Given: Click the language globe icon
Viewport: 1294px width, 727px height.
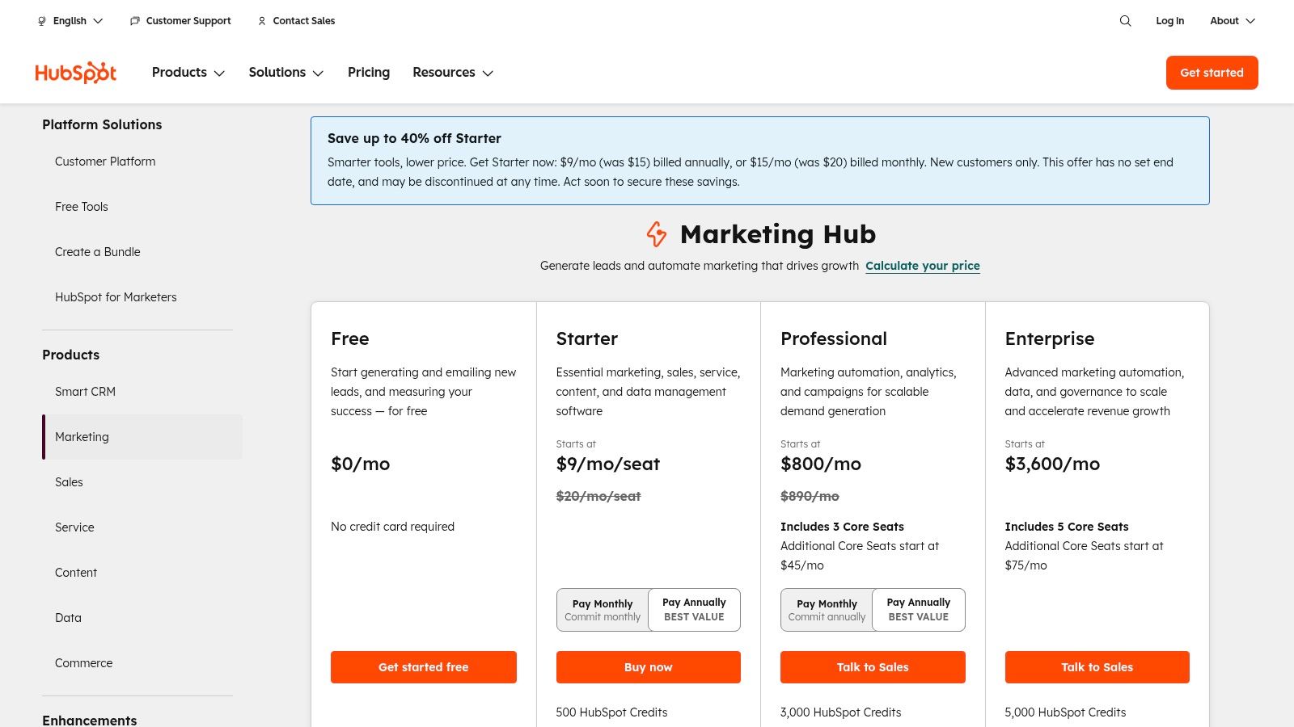Looking at the screenshot, I should point(41,21).
